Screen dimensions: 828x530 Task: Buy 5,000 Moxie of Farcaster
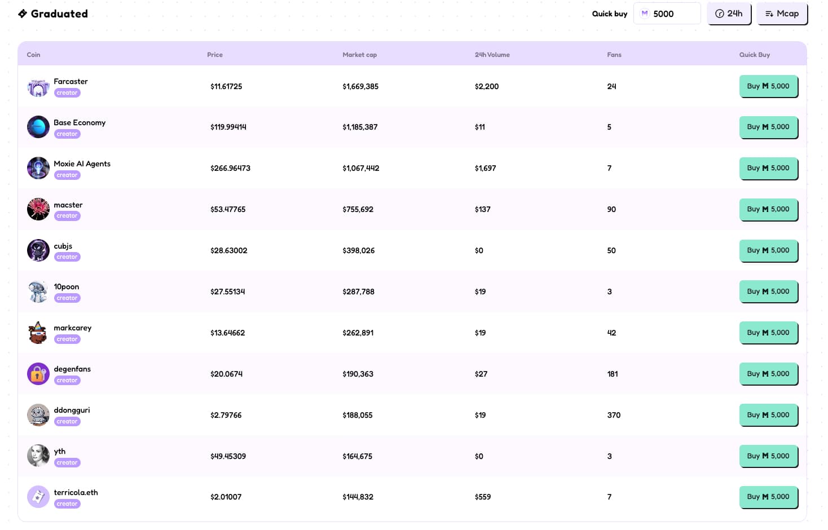(x=768, y=86)
